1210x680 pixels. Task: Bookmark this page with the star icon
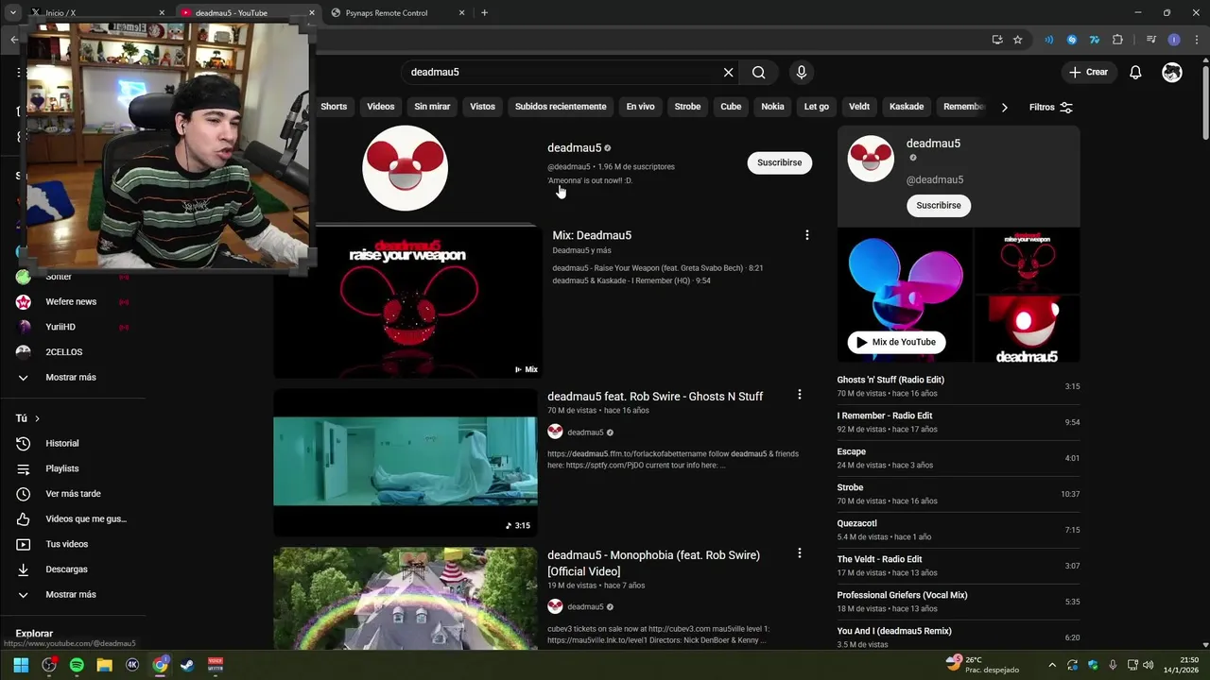[x=1017, y=40]
